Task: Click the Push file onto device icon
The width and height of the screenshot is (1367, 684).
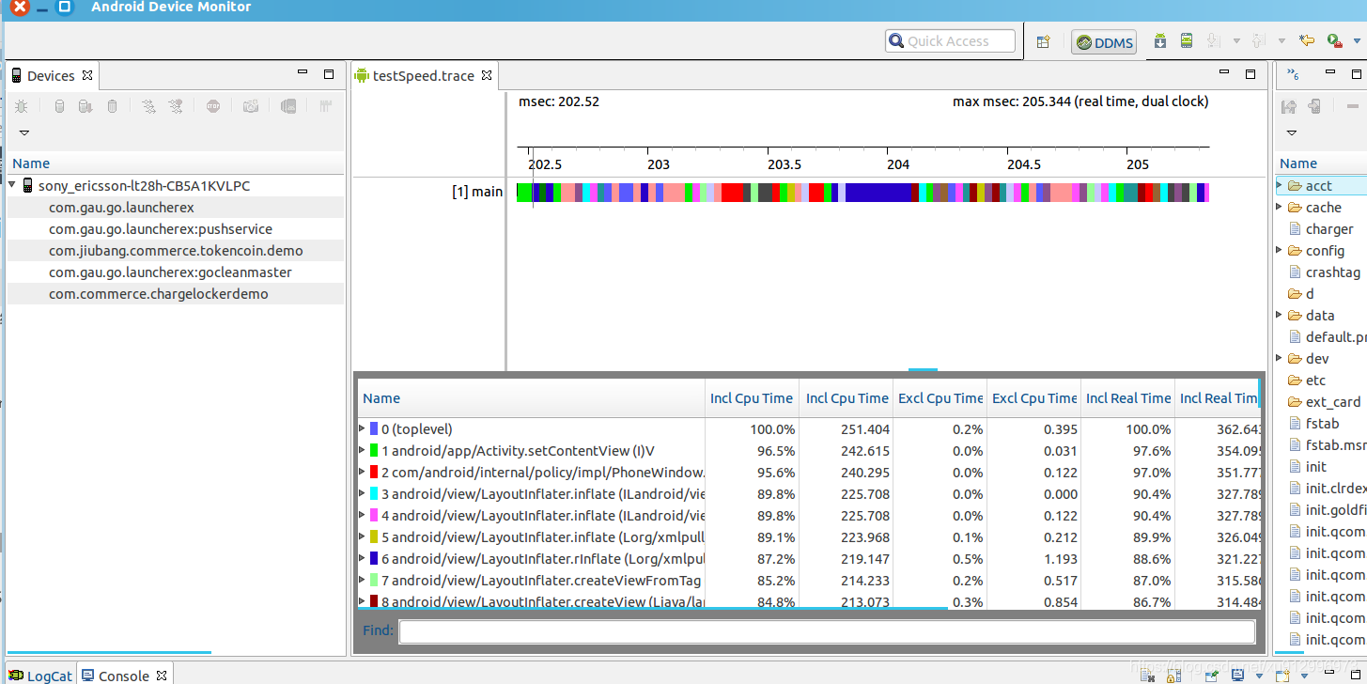Action: pos(1314,107)
